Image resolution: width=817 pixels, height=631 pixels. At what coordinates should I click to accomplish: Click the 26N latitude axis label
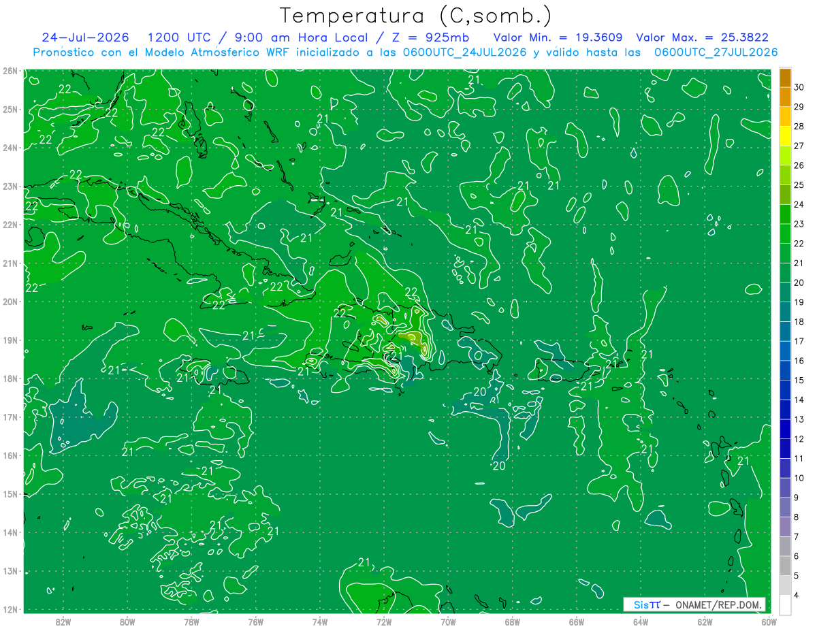tap(10, 71)
